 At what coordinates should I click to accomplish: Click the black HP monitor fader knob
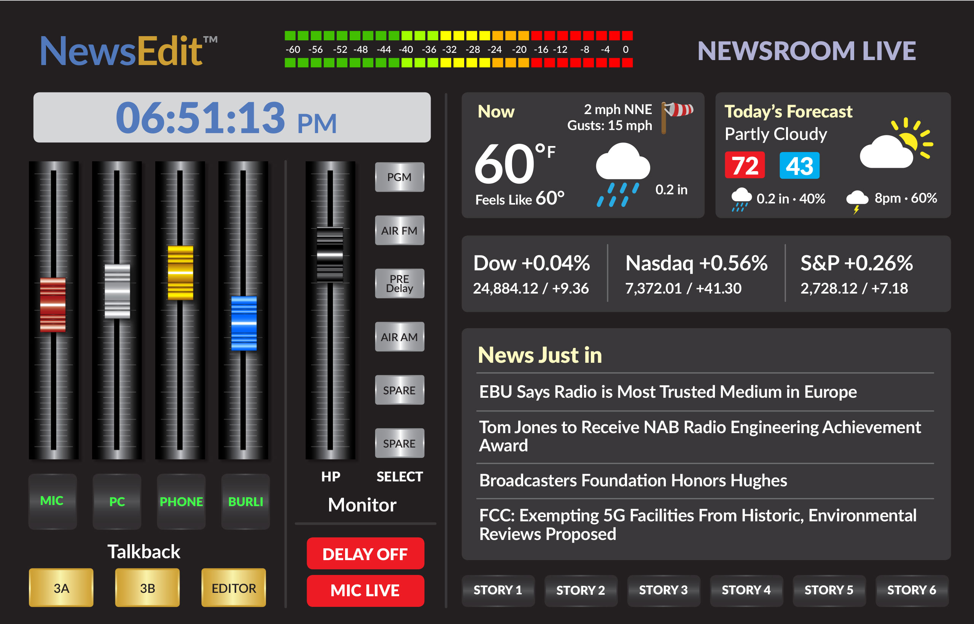click(330, 255)
